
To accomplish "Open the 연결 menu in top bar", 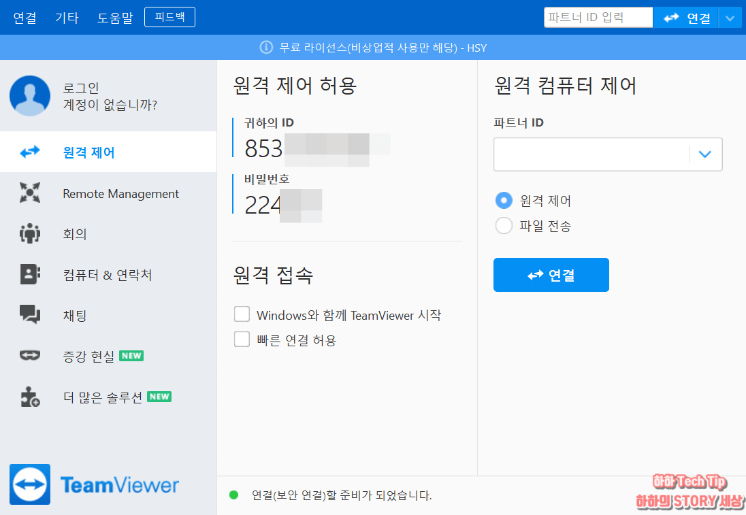I will pyautogui.click(x=25, y=18).
